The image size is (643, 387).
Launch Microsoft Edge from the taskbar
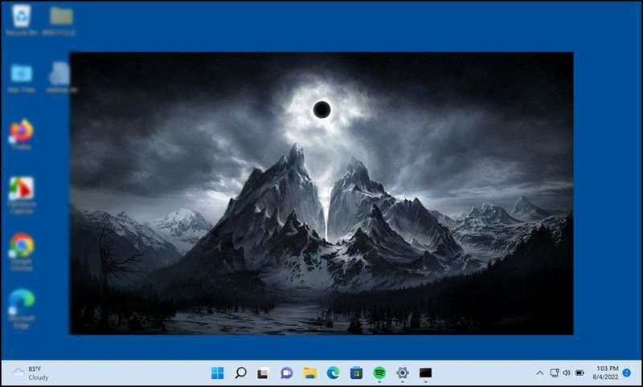point(333,373)
